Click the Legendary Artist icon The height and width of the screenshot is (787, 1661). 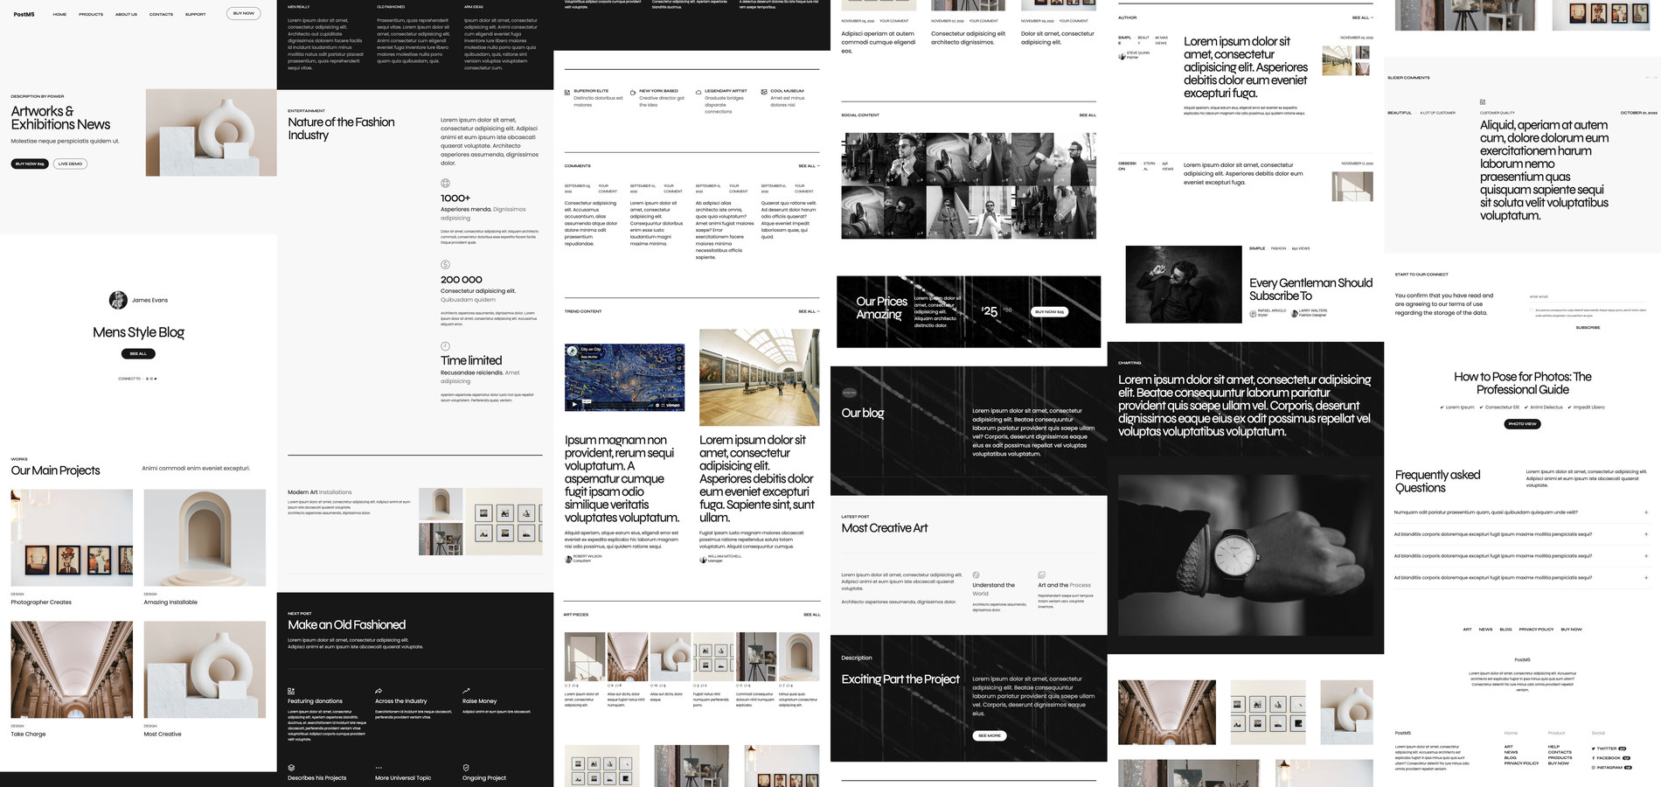698,92
